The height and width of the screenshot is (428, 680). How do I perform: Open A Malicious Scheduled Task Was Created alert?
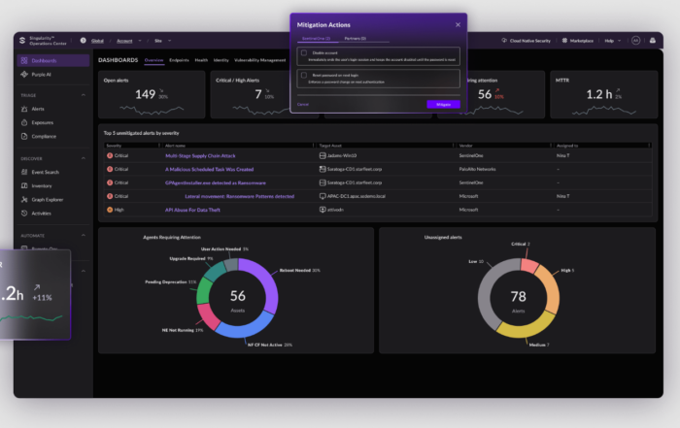210,170
